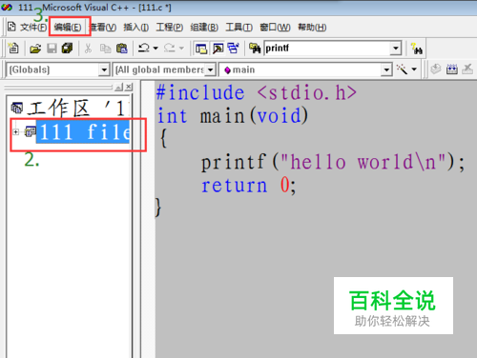Undo the last edit with the Undo icon
477x358 pixels.
(144, 49)
